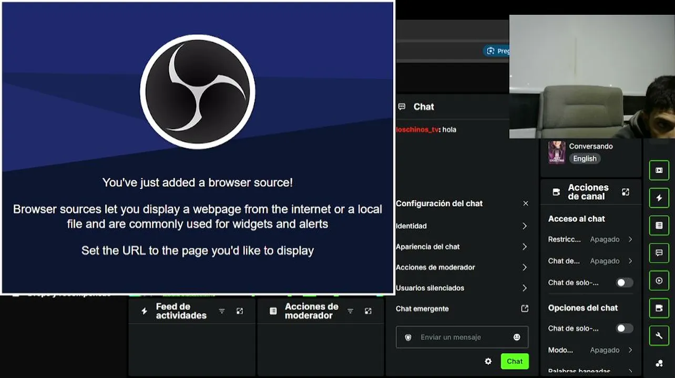Click the 'Set the URL' instruction text
The height and width of the screenshot is (378, 675).
tap(198, 251)
